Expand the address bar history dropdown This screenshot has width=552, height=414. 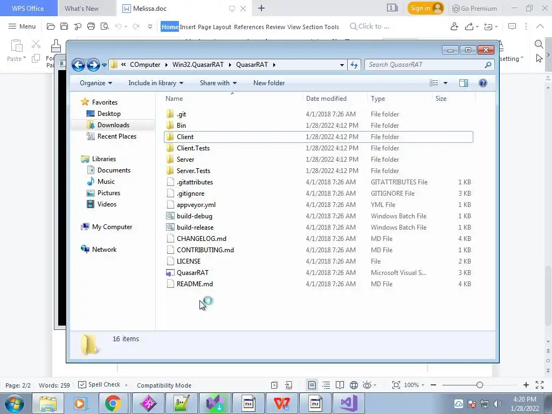(342, 65)
